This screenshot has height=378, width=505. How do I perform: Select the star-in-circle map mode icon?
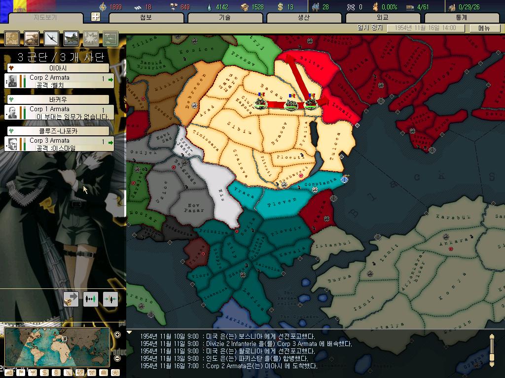115,373
